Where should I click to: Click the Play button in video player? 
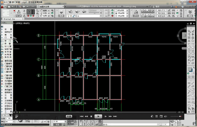point(98,116)
